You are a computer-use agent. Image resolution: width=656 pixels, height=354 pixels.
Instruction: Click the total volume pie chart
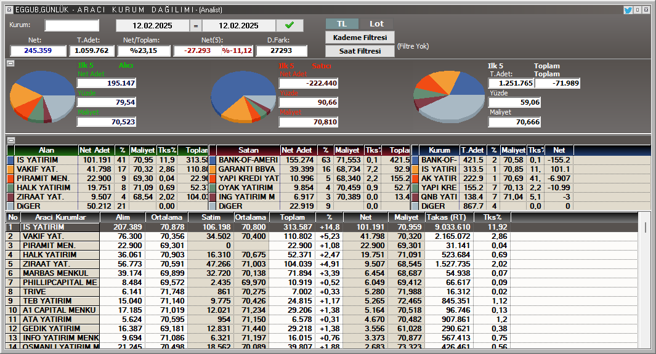point(449,97)
